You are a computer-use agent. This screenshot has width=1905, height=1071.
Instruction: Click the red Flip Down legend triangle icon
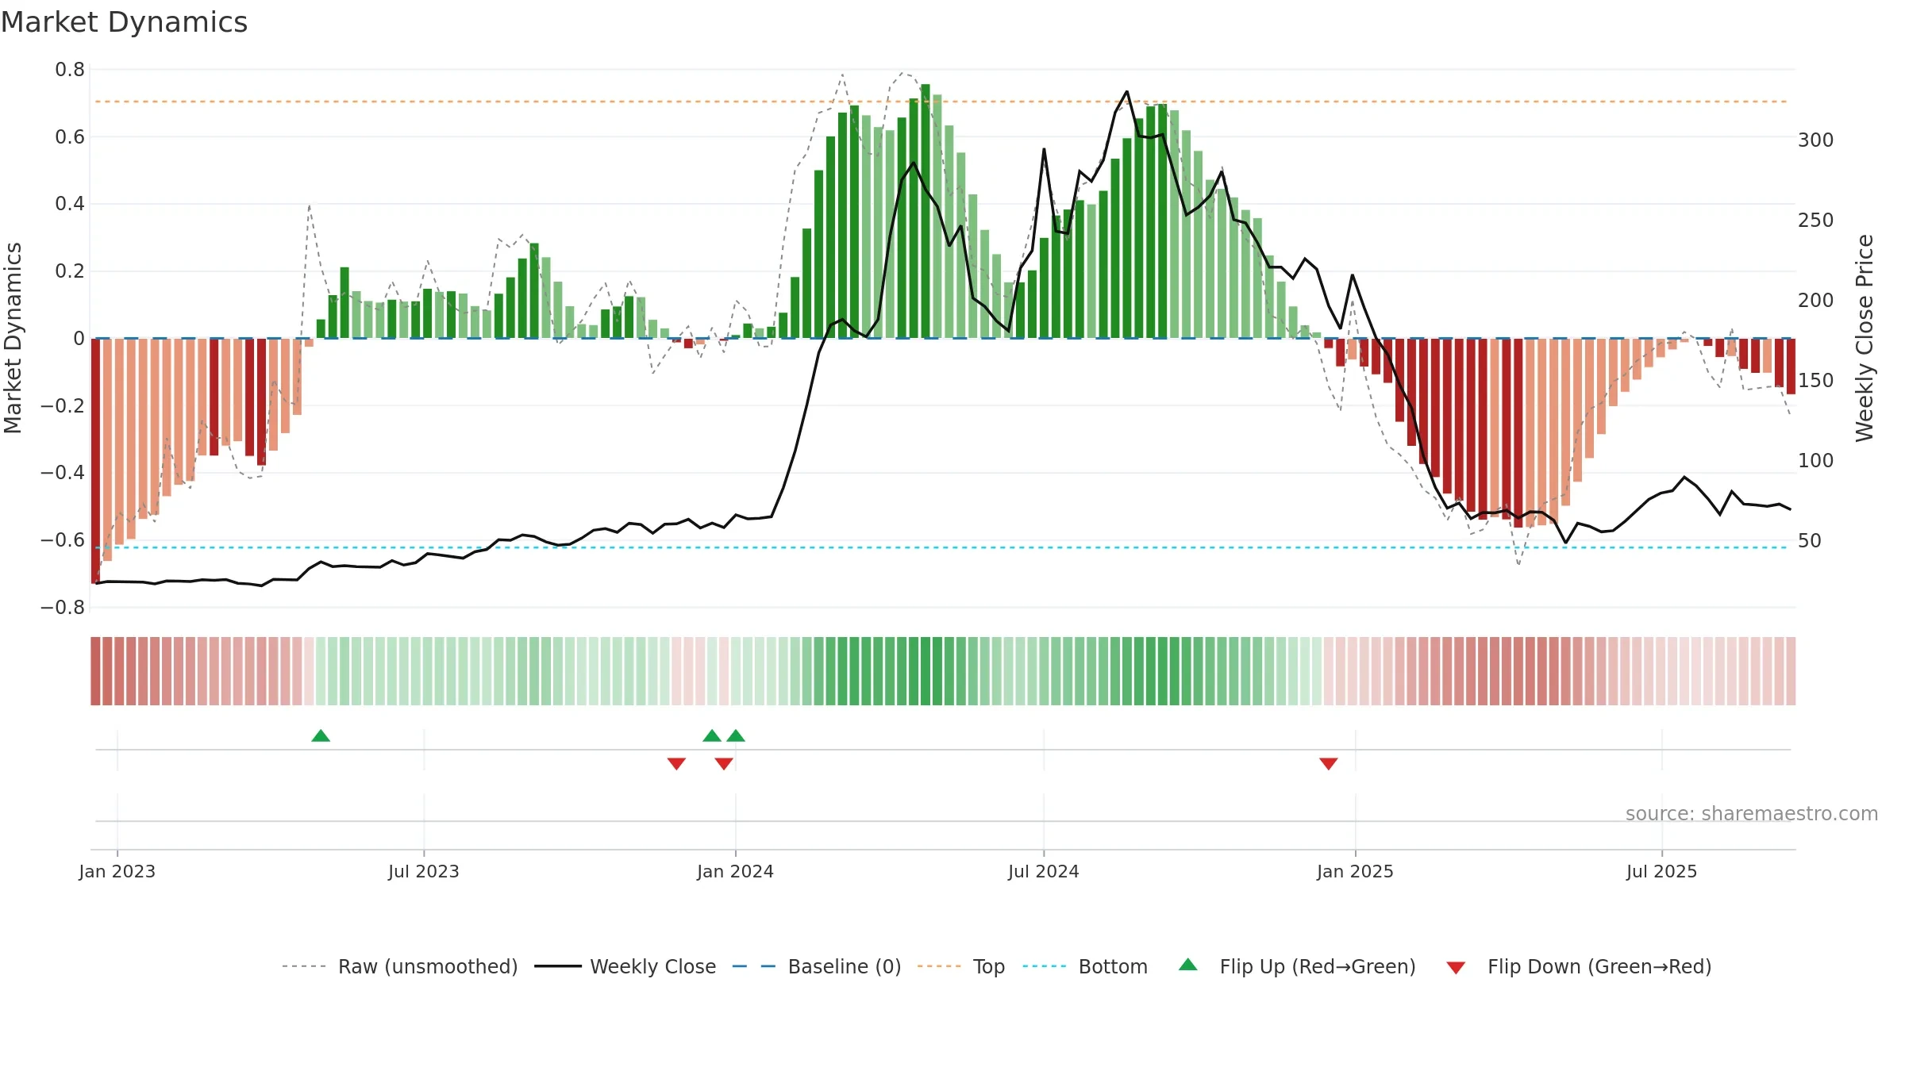(x=1456, y=968)
